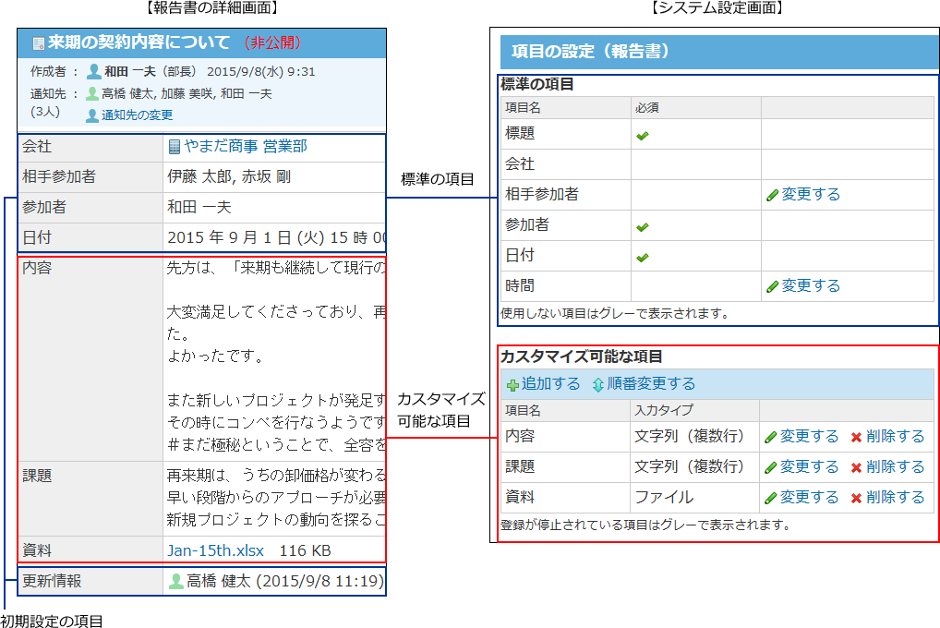Click the 課題 field label in report details
The image size is (940, 628).
coord(37,476)
